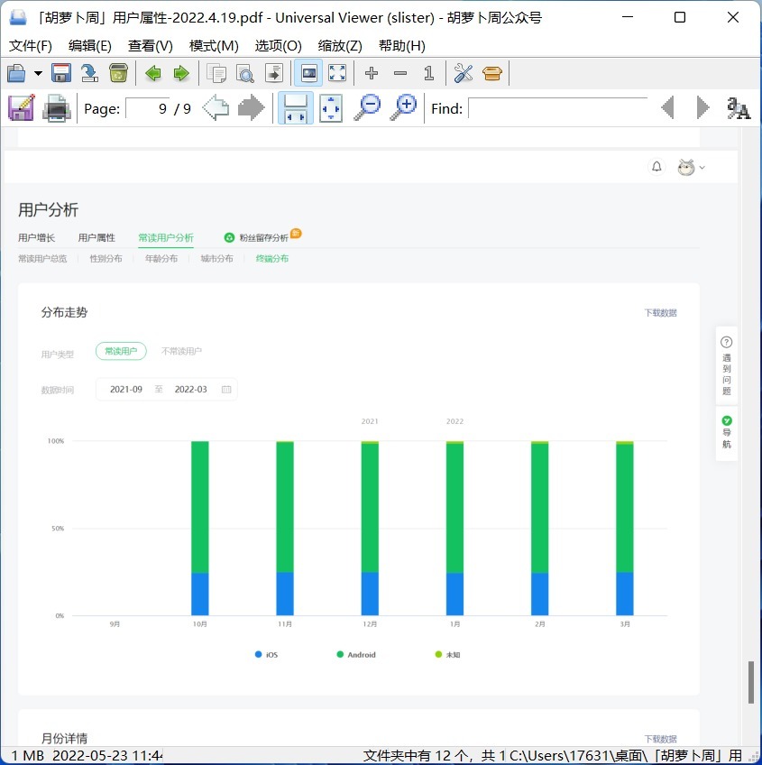Toggle fit page width mode

pyautogui.click(x=295, y=108)
